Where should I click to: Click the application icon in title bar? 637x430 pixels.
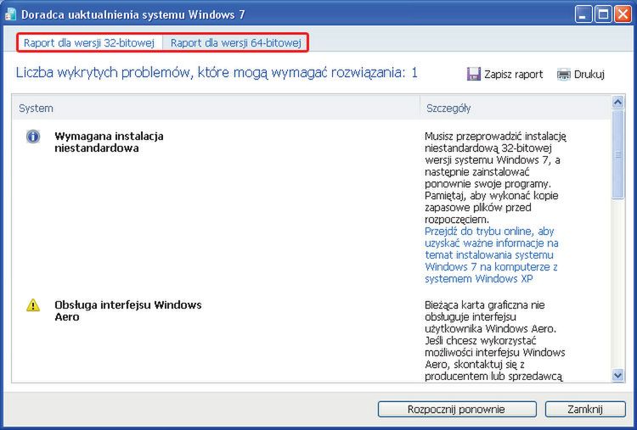[9, 14]
